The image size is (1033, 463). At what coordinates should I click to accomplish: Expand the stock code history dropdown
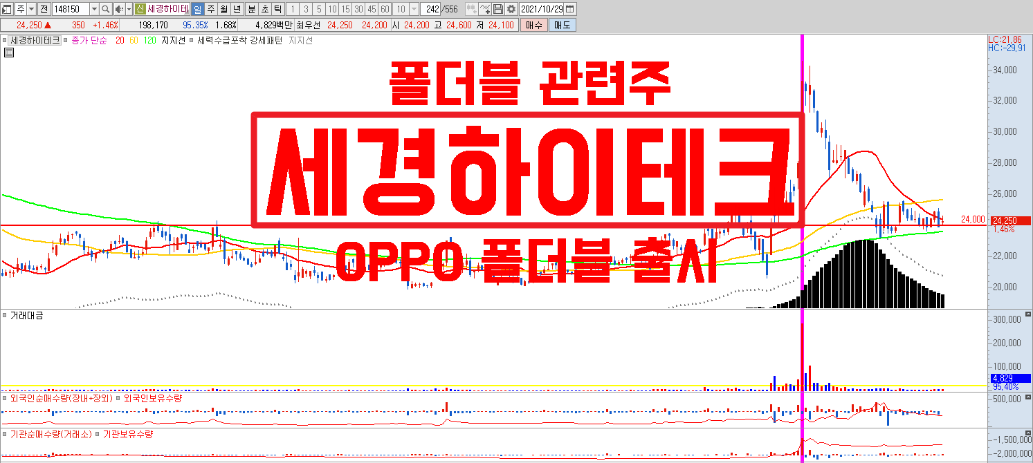pyautogui.click(x=94, y=9)
